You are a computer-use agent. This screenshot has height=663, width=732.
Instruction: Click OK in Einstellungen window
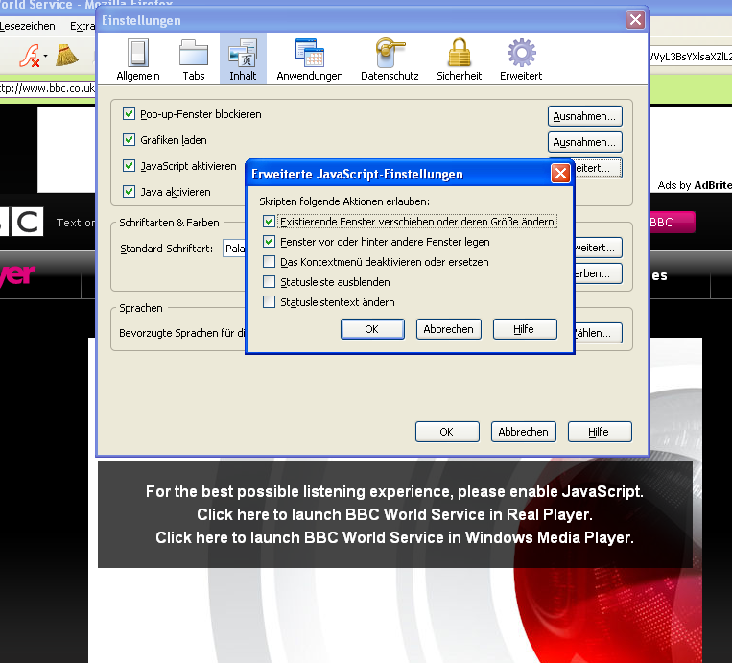(x=447, y=432)
